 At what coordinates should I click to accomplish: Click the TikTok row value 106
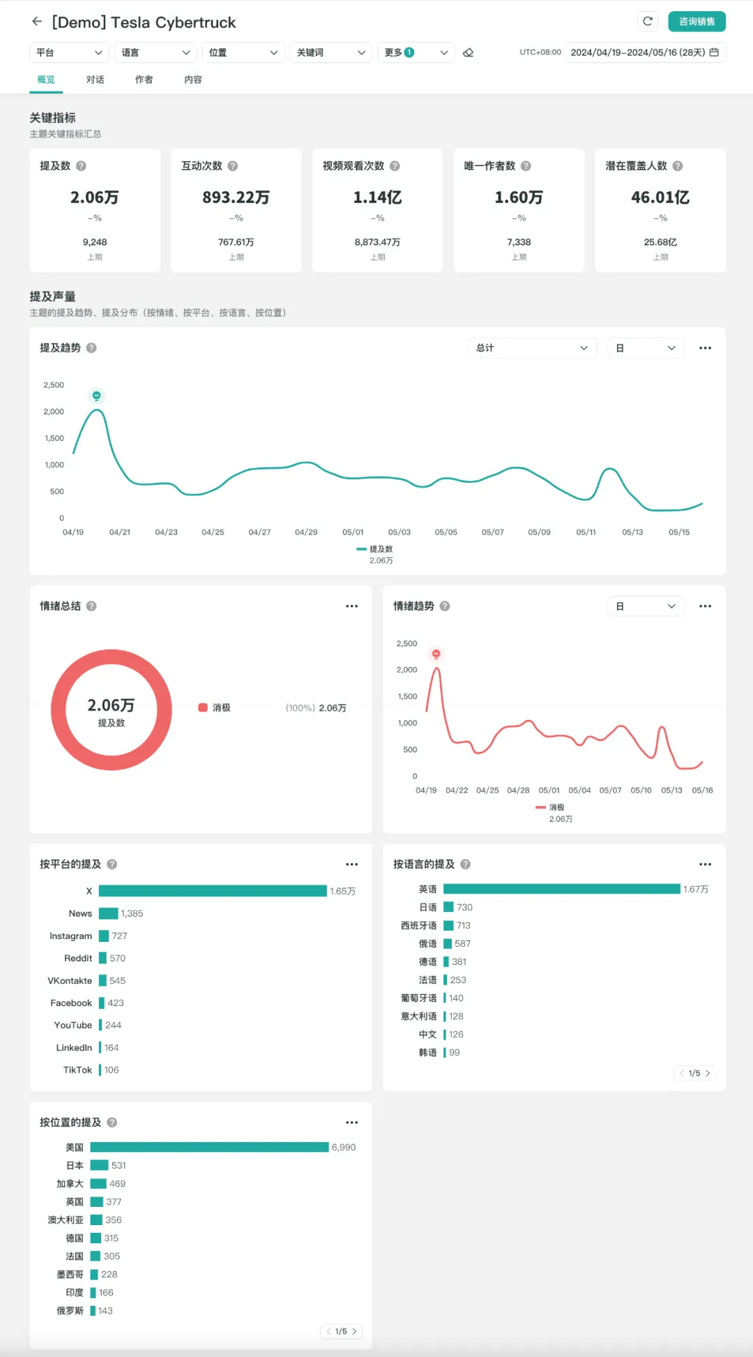[x=112, y=1070]
